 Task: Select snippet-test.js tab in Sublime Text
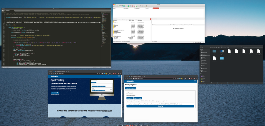pos(10,11)
